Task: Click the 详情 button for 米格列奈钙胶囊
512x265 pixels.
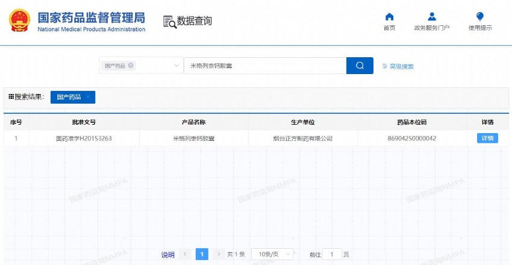Action: click(x=487, y=138)
